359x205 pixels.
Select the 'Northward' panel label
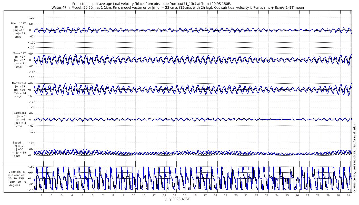pyautogui.click(x=19, y=83)
